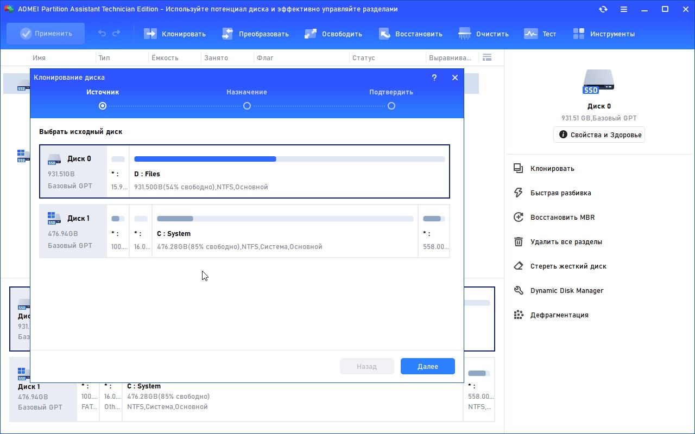Click the Быстрая разбивка lightning icon
695x434 pixels.
[519, 193]
